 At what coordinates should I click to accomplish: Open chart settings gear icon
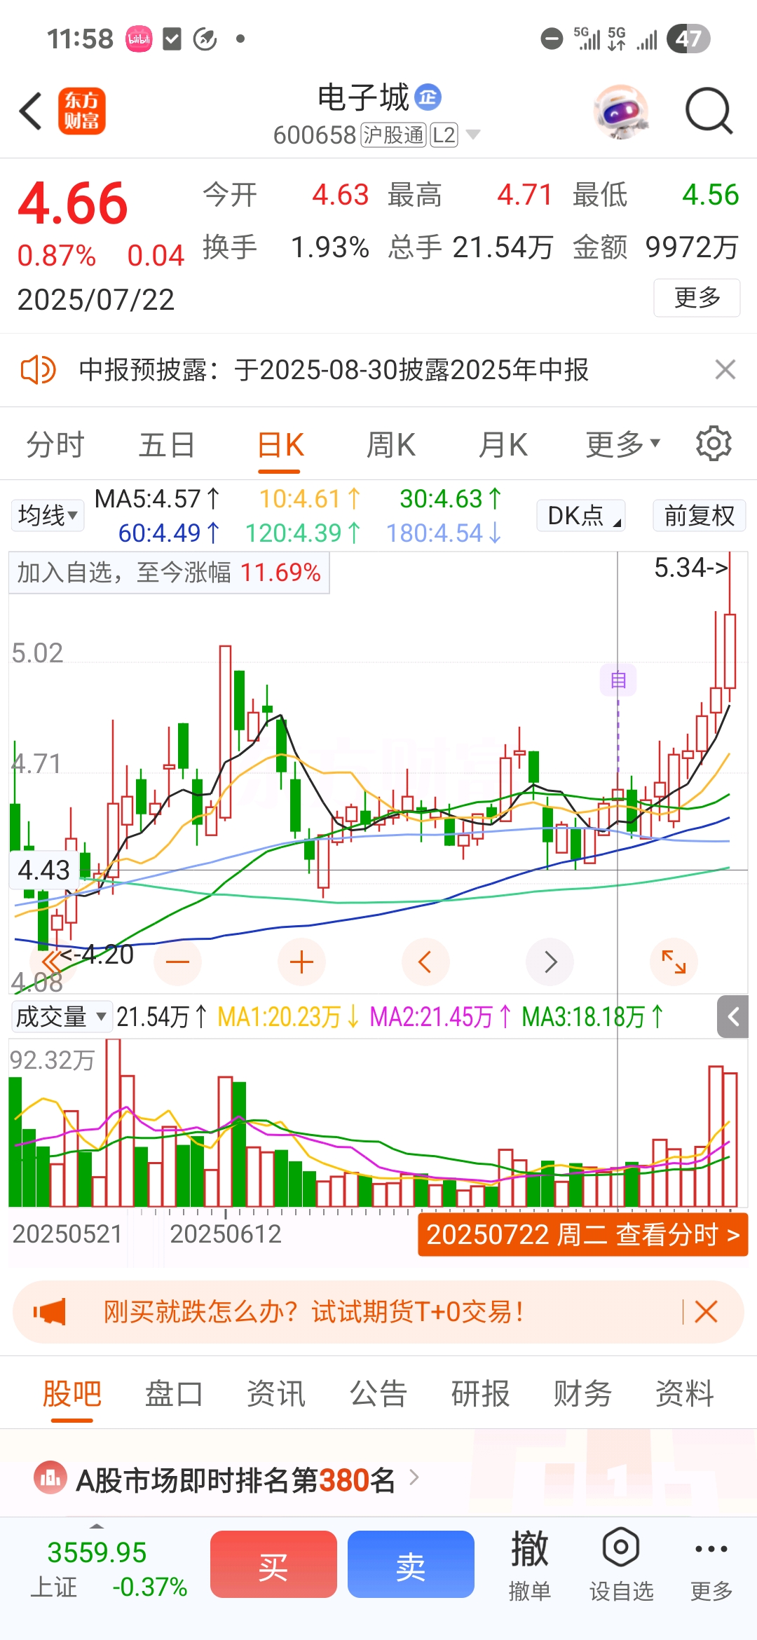tap(714, 444)
